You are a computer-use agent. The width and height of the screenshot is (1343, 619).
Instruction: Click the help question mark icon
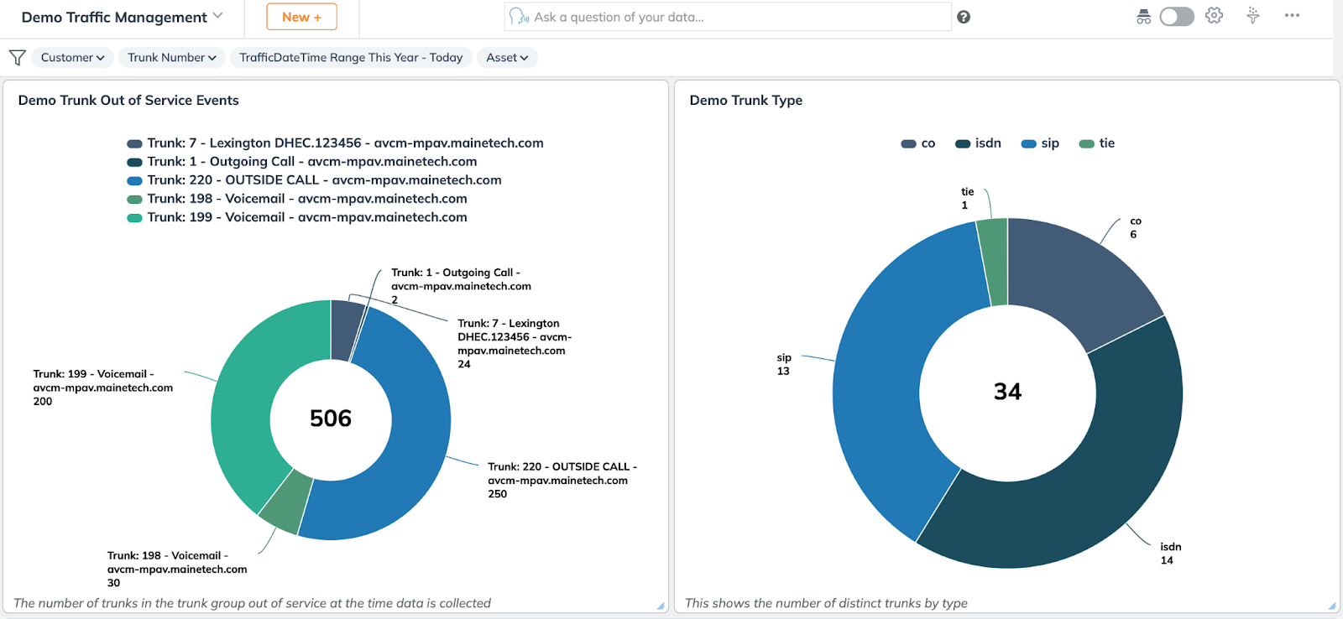click(x=964, y=17)
